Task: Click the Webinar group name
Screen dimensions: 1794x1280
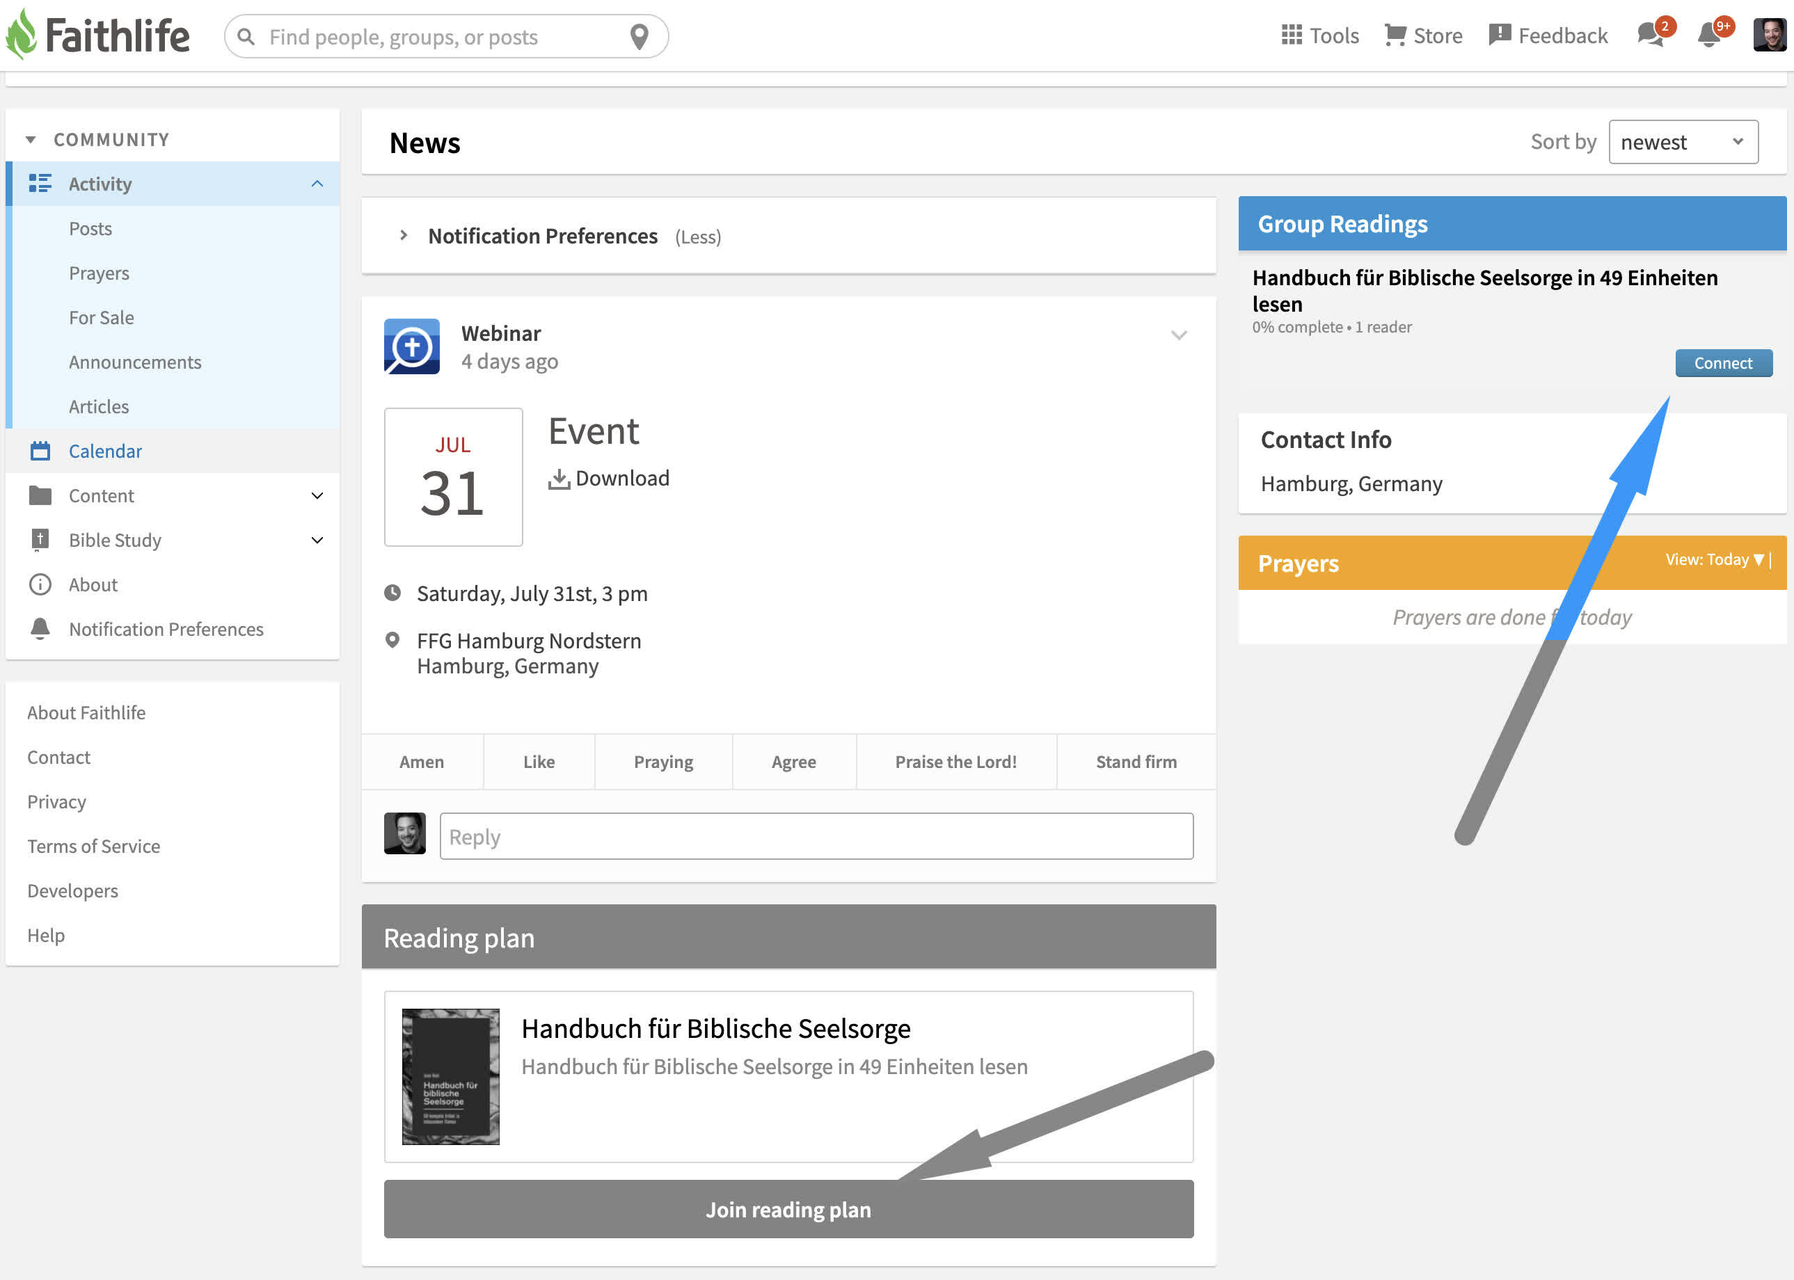Action: tap(501, 333)
